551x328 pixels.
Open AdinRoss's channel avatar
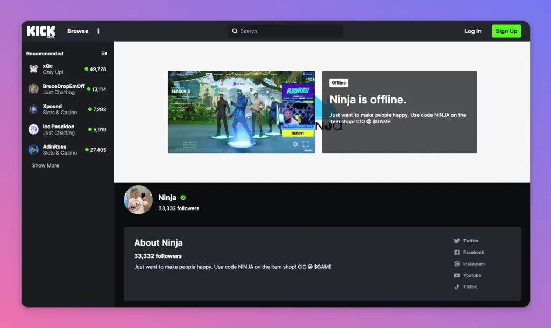point(33,150)
